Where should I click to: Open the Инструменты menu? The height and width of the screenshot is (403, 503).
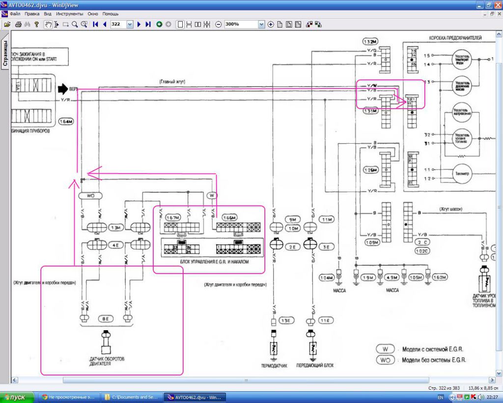(x=69, y=14)
